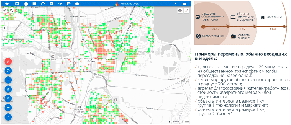291x125 pixels.
Task: Open the clipboard report icon
Action: pyautogui.click(x=17, y=3)
